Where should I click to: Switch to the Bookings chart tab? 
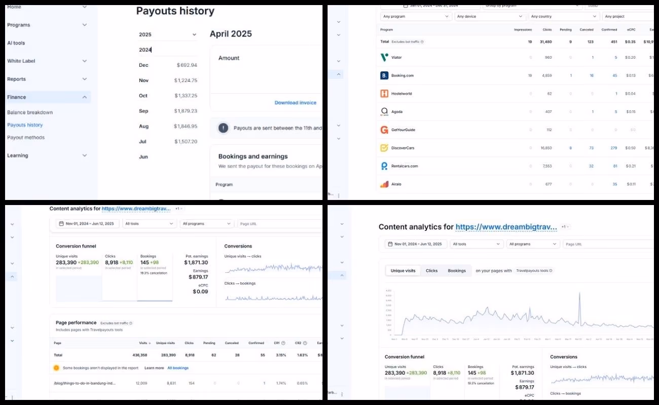(457, 271)
